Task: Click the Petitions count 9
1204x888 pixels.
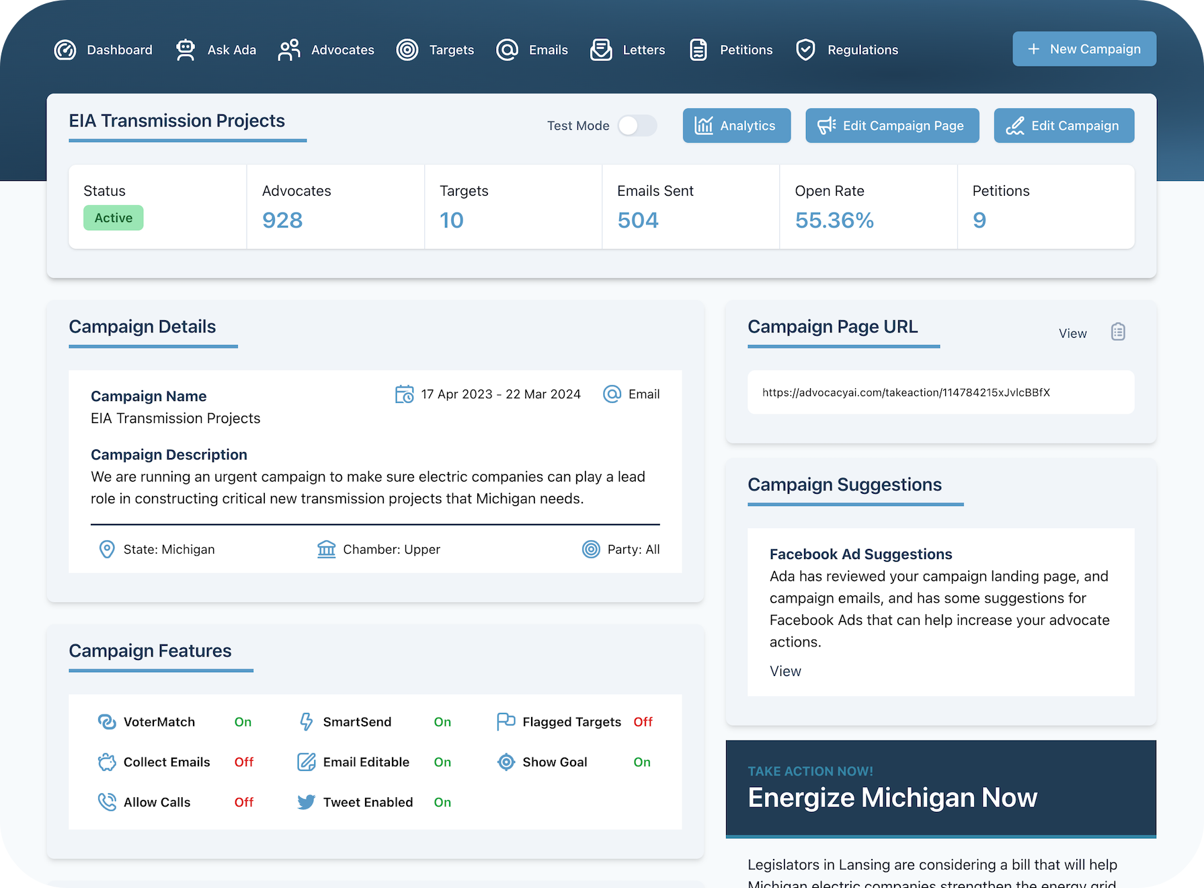Action: click(979, 221)
